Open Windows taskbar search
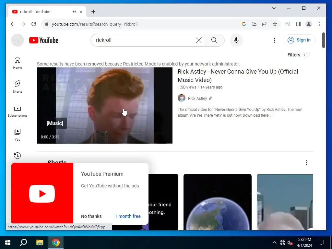 [23, 243]
